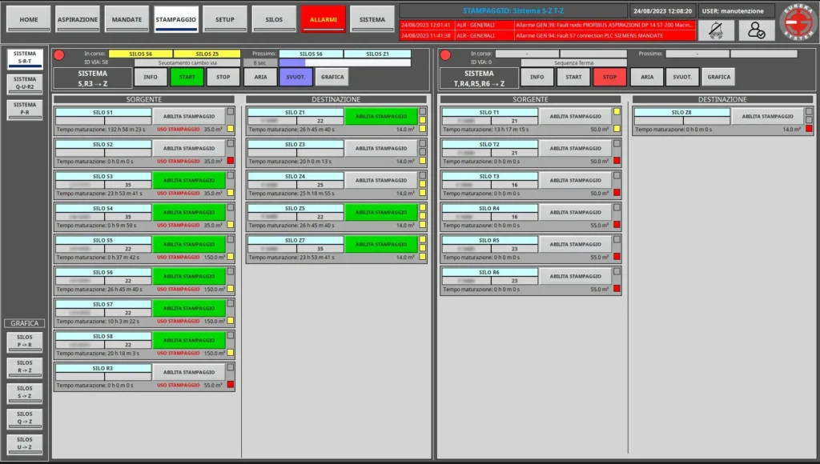Enable Abilita Stampaggio for Silo Z4

[380, 180]
